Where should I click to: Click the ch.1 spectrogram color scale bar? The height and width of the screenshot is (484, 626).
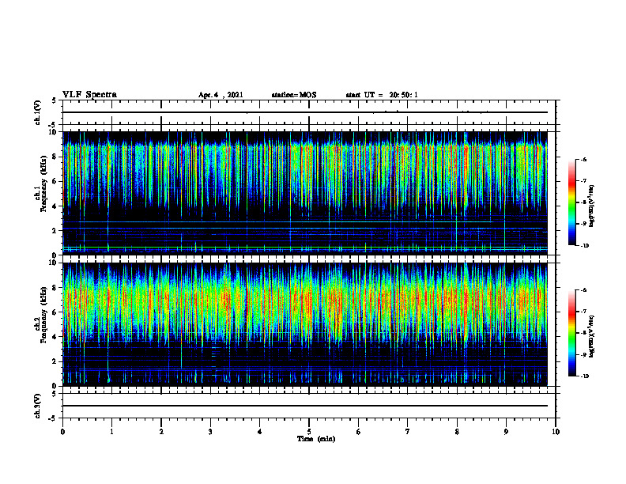pyautogui.click(x=572, y=202)
